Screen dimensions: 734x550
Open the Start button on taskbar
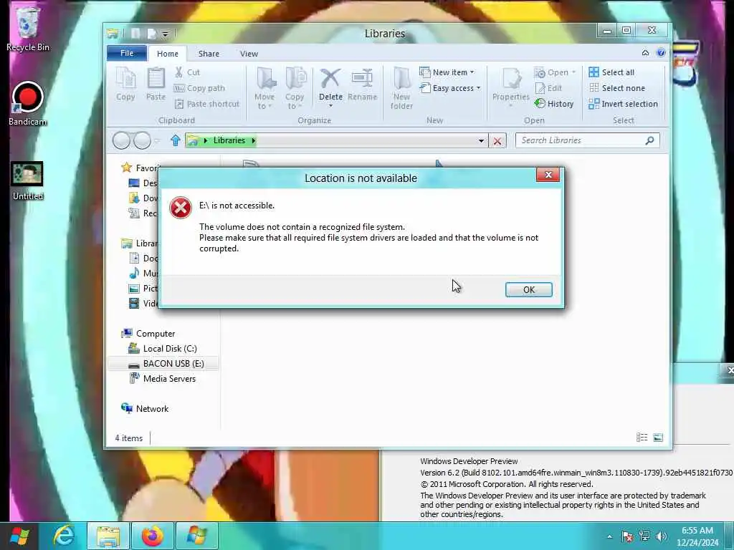pos(19,536)
